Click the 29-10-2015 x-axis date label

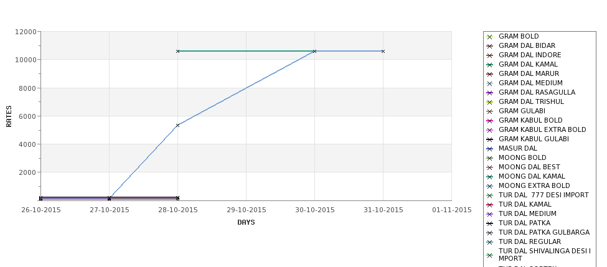(246, 210)
